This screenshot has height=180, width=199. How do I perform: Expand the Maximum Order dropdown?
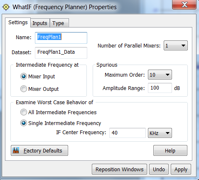(x=160, y=75)
